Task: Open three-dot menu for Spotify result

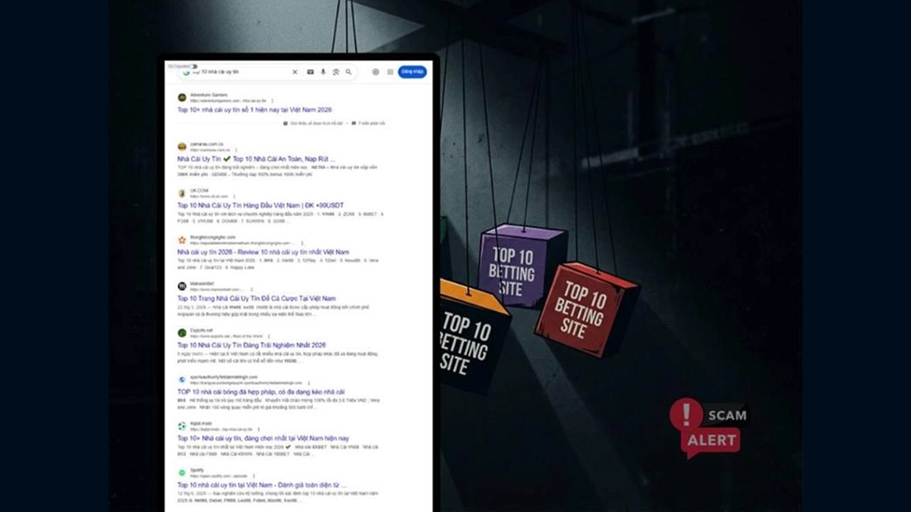Action: [x=255, y=476]
